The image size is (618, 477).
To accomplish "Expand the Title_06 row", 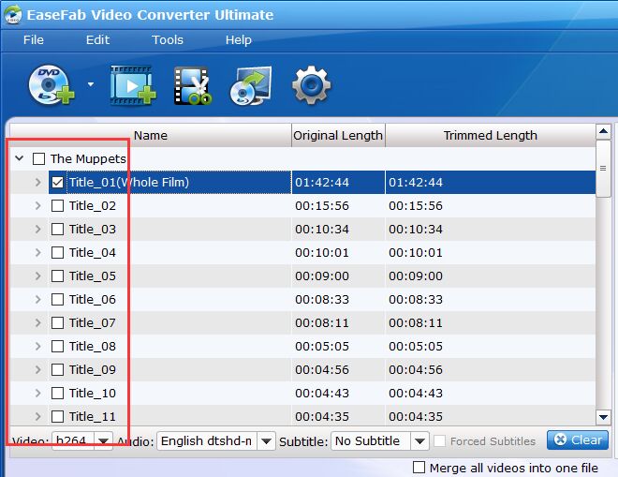I will tap(37, 300).
